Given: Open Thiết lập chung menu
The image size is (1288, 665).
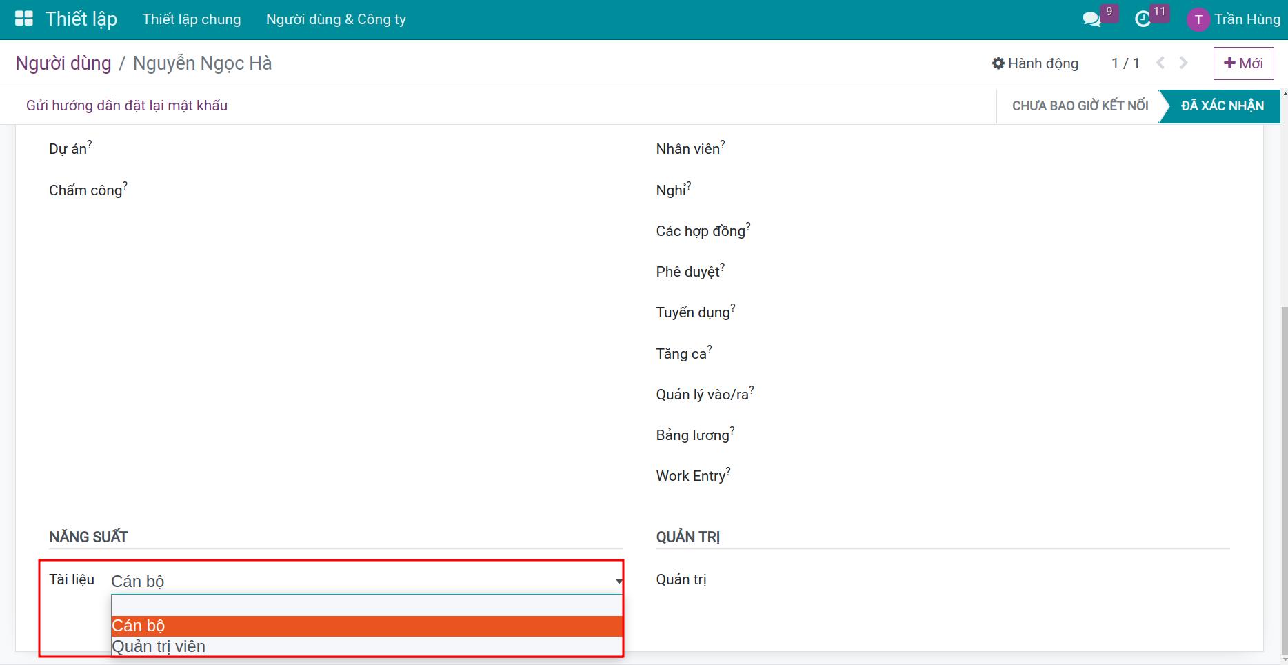Looking at the screenshot, I should (192, 19).
